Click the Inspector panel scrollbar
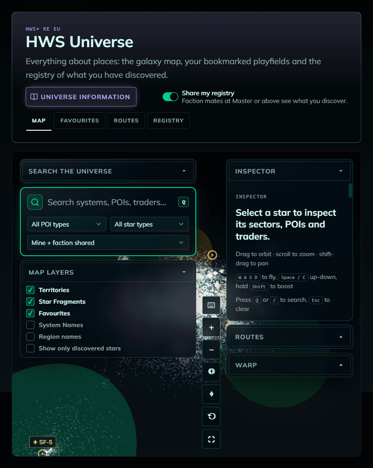Image resolution: width=373 pixels, height=468 pixels. (x=350, y=191)
